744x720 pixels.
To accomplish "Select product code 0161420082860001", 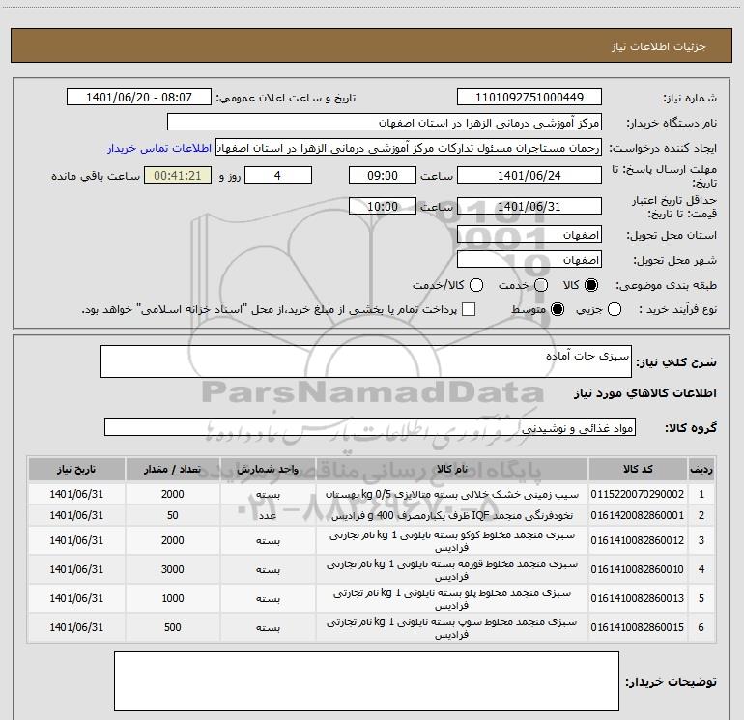I will point(638,515).
